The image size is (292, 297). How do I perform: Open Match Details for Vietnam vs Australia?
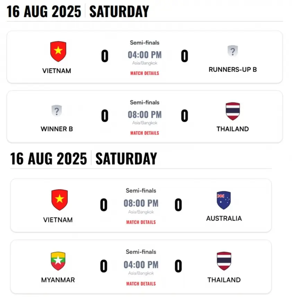pyautogui.click(x=141, y=222)
